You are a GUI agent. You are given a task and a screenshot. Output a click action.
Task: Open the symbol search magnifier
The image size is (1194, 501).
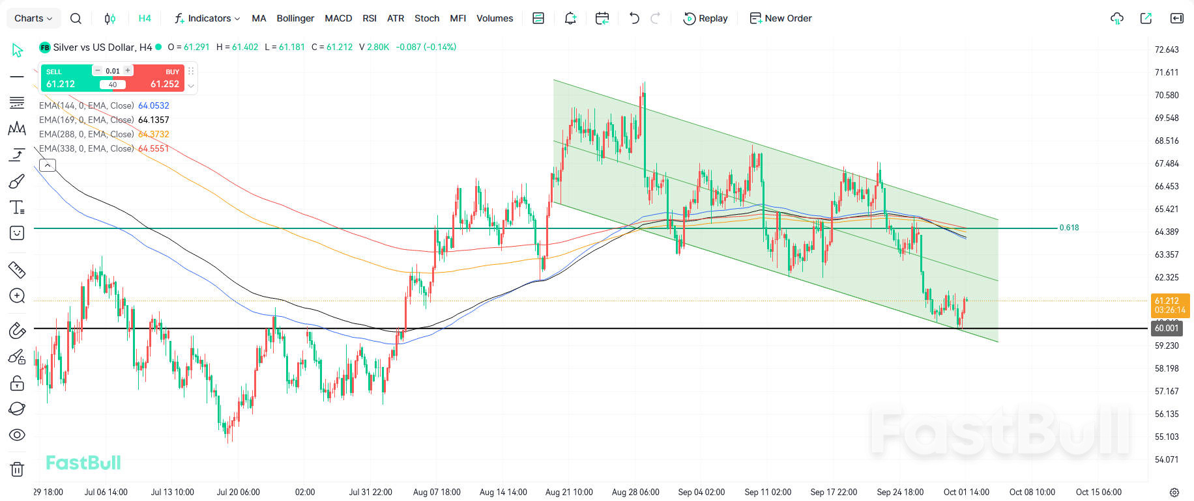(x=76, y=18)
